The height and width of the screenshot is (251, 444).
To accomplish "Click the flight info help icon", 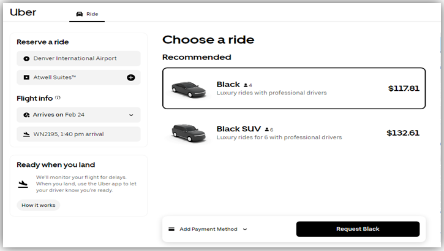I will pyautogui.click(x=58, y=98).
